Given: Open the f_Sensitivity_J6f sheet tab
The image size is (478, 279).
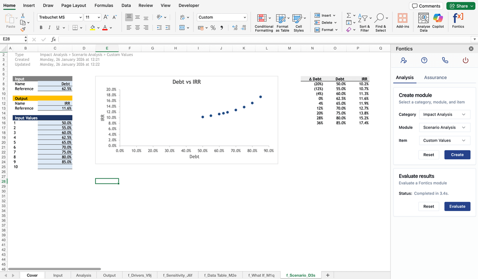Looking at the screenshot, I should [x=177, y=275].
